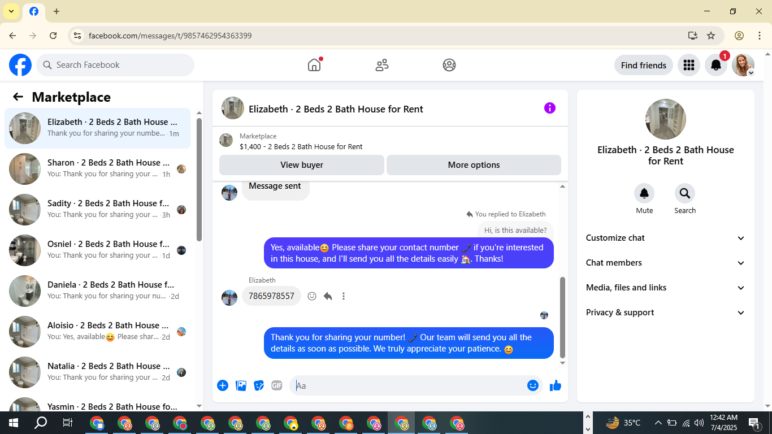Reload the page in browser

pos(53,36)
